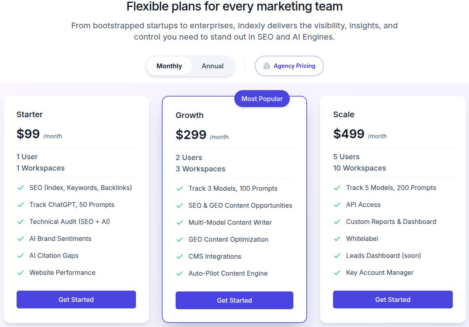Select Monthly billing option
The image size is (469, 327).
(169, 66)
